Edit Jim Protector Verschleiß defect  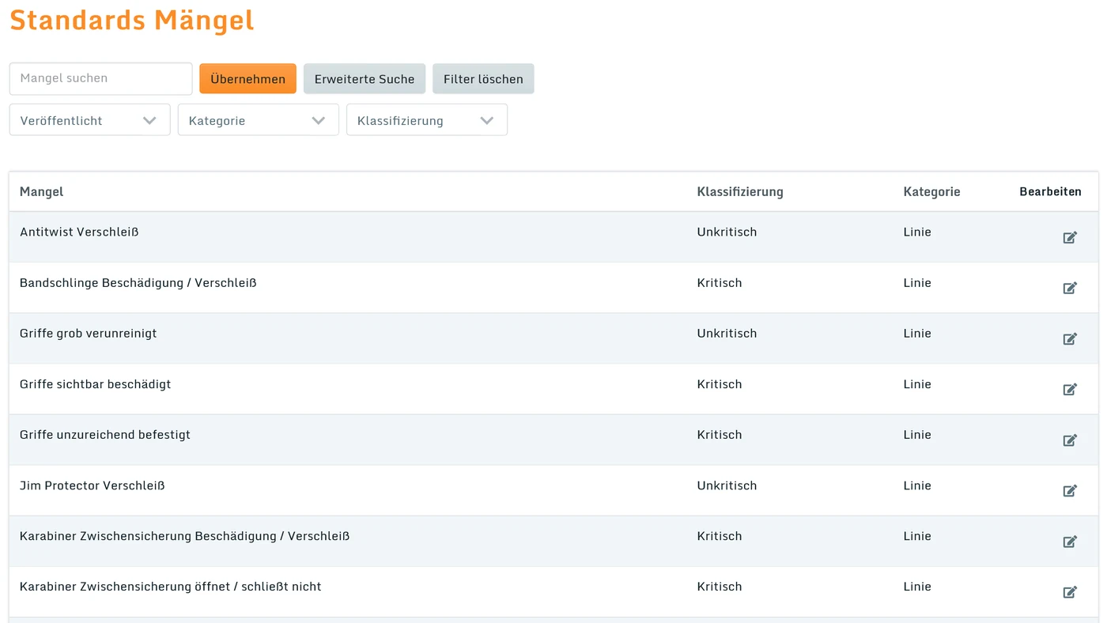click(1070, 490)
